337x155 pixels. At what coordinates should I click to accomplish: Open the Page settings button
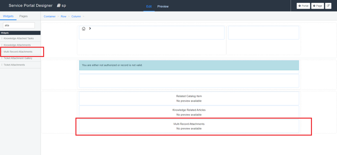[318, 6]
